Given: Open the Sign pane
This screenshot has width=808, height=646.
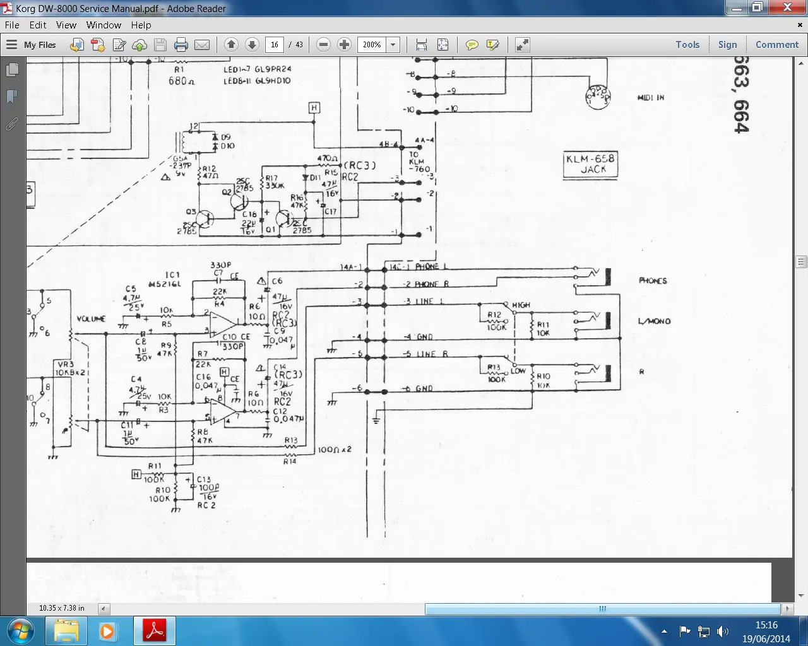Looking at the screenshot, I should (727, 45).
